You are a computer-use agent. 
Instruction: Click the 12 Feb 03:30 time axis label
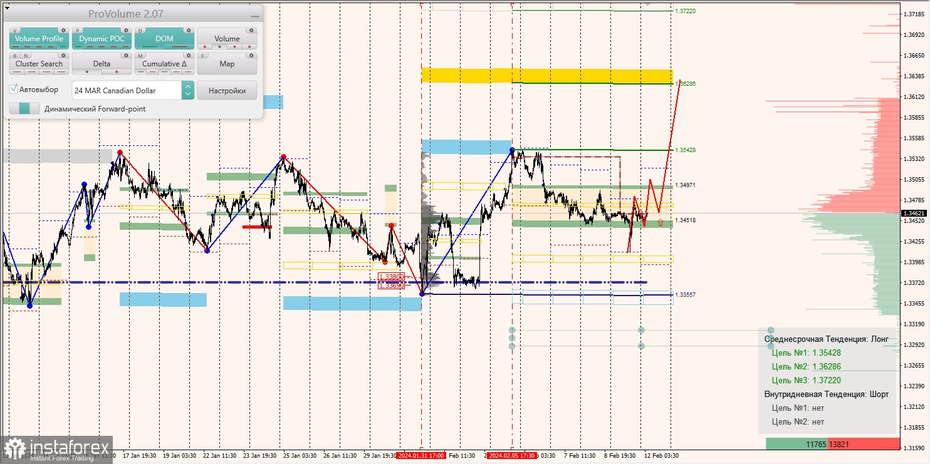pos(662,456)
